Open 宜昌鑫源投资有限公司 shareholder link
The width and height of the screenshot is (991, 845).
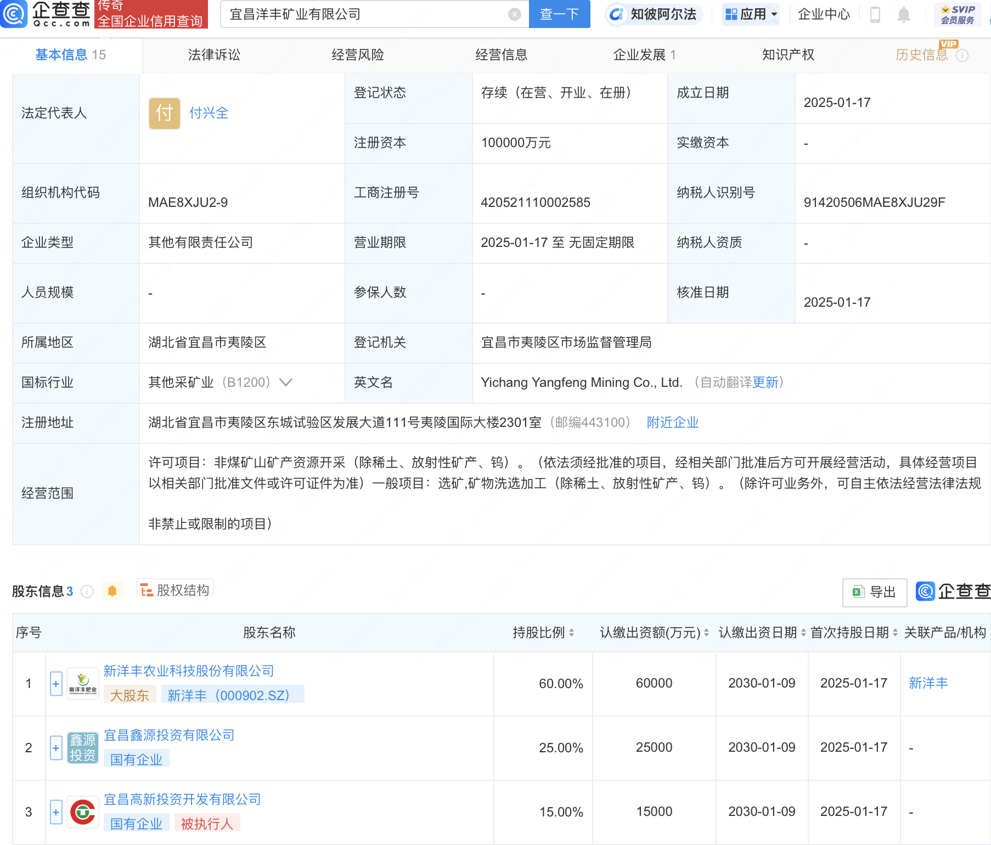pos(169,735)
